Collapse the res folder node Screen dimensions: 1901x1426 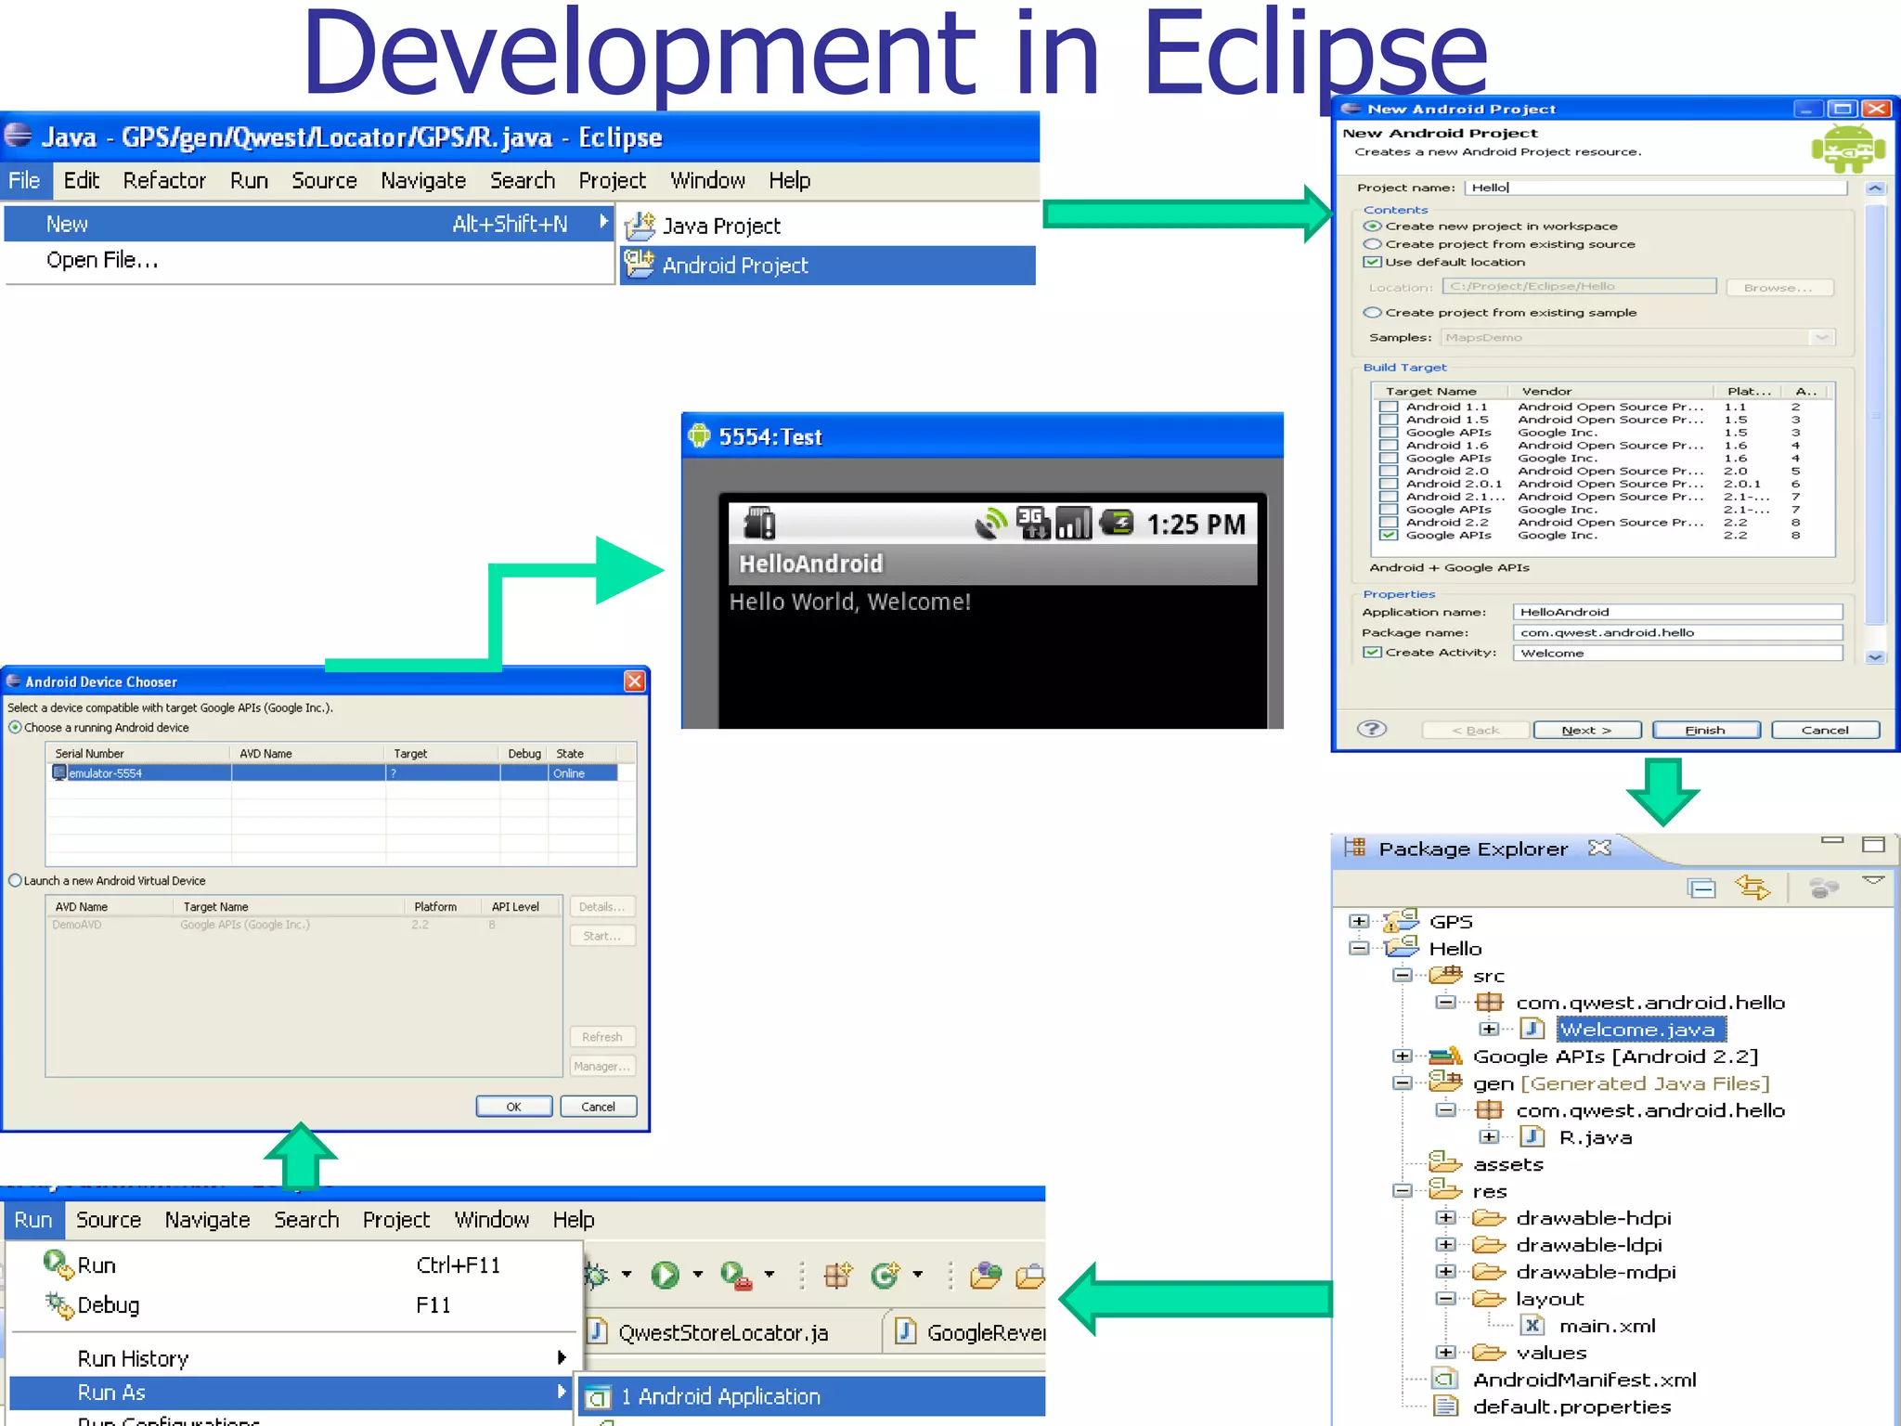coord(1403,1190)
